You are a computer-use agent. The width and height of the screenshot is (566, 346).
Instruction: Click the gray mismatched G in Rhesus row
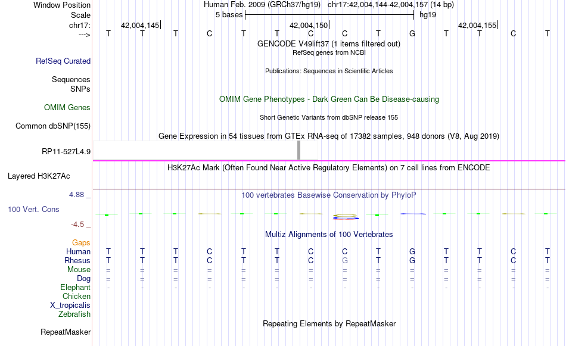345,260
